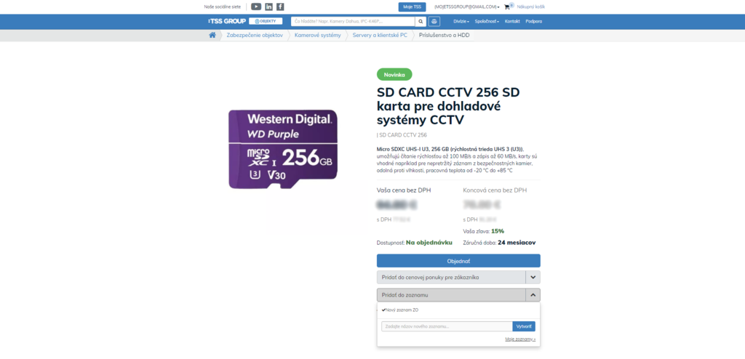
Task: Click the Vytvoriť button
Action: (x=524, y=326)
